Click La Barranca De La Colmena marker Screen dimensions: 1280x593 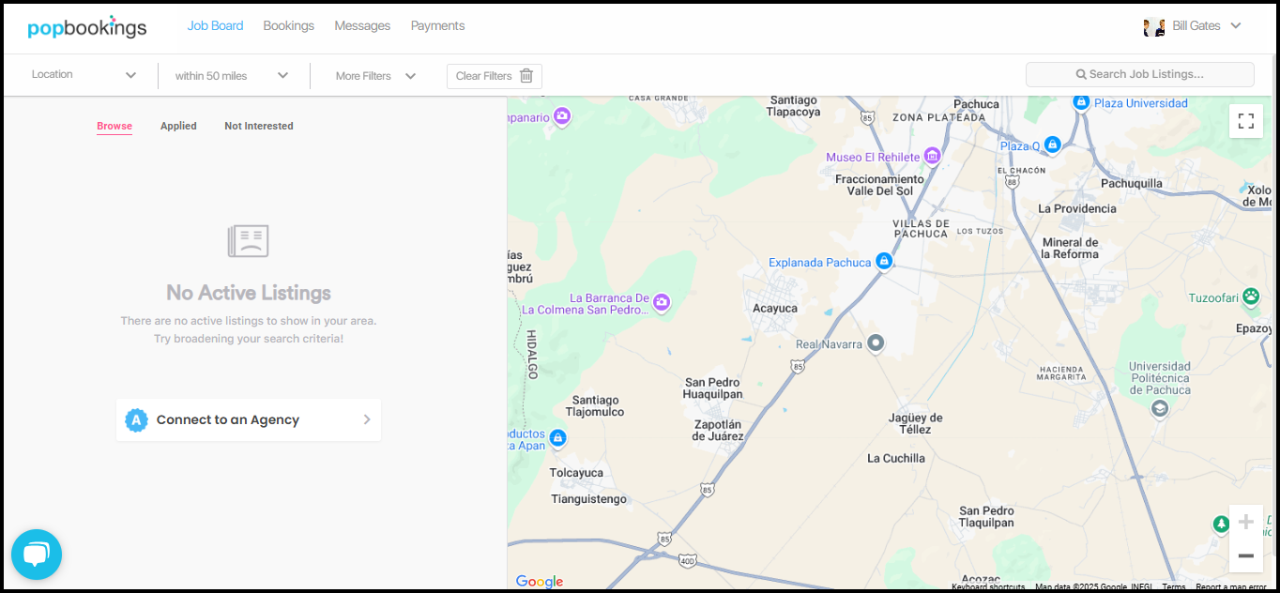click(662, 301)
